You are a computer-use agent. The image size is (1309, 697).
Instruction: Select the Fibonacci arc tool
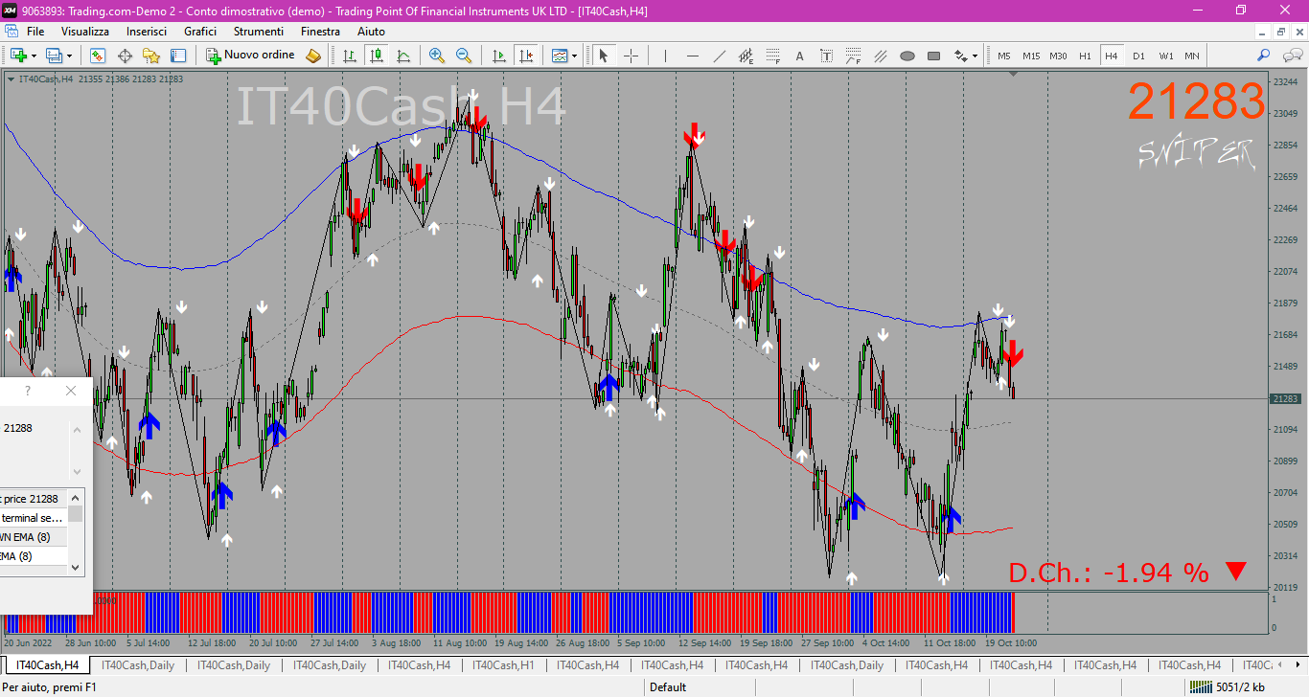(853, 56)
